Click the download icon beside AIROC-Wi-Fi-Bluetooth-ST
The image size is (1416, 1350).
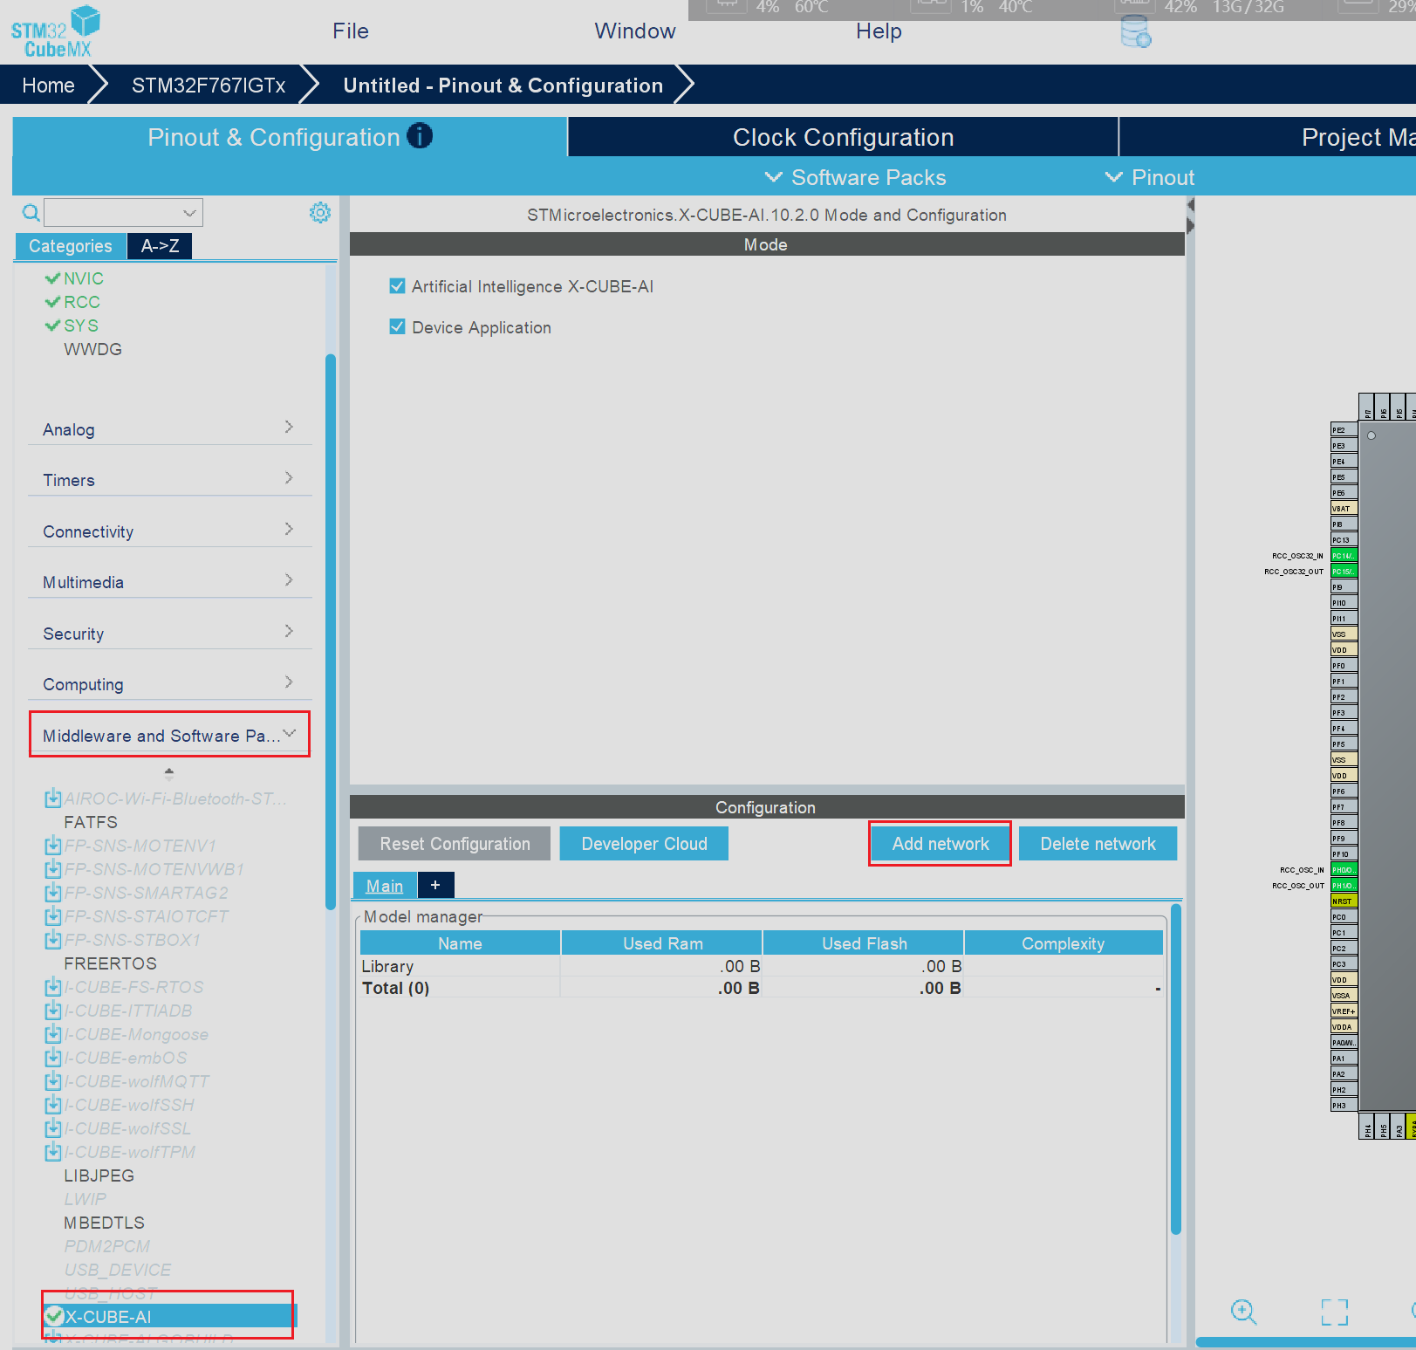[x=53, y=798]
